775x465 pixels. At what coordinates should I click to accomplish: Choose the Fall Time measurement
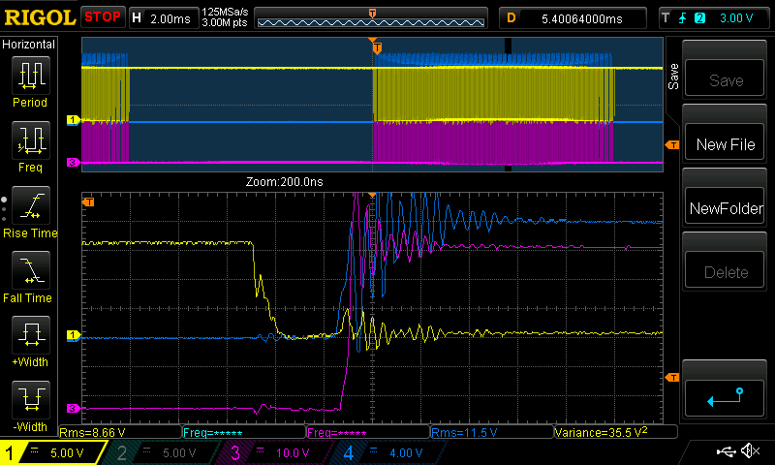click(30, 276)
